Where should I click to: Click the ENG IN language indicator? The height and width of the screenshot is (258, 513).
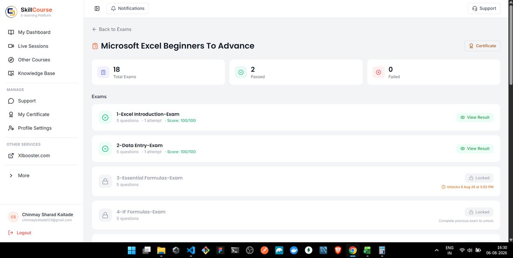point(449,250)
